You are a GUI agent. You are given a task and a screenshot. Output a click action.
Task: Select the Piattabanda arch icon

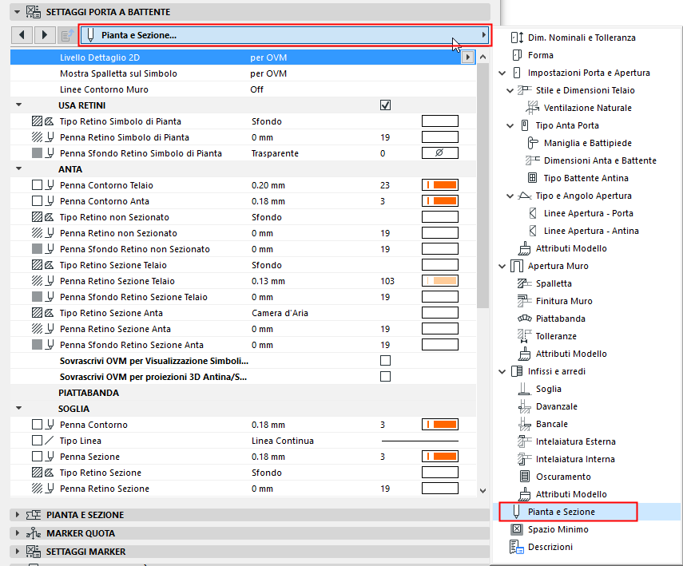click(525, 319)
